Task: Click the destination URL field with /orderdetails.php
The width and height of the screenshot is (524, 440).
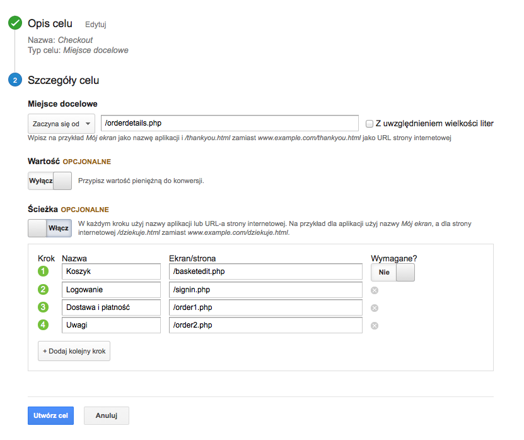Action: pos(230,123)
